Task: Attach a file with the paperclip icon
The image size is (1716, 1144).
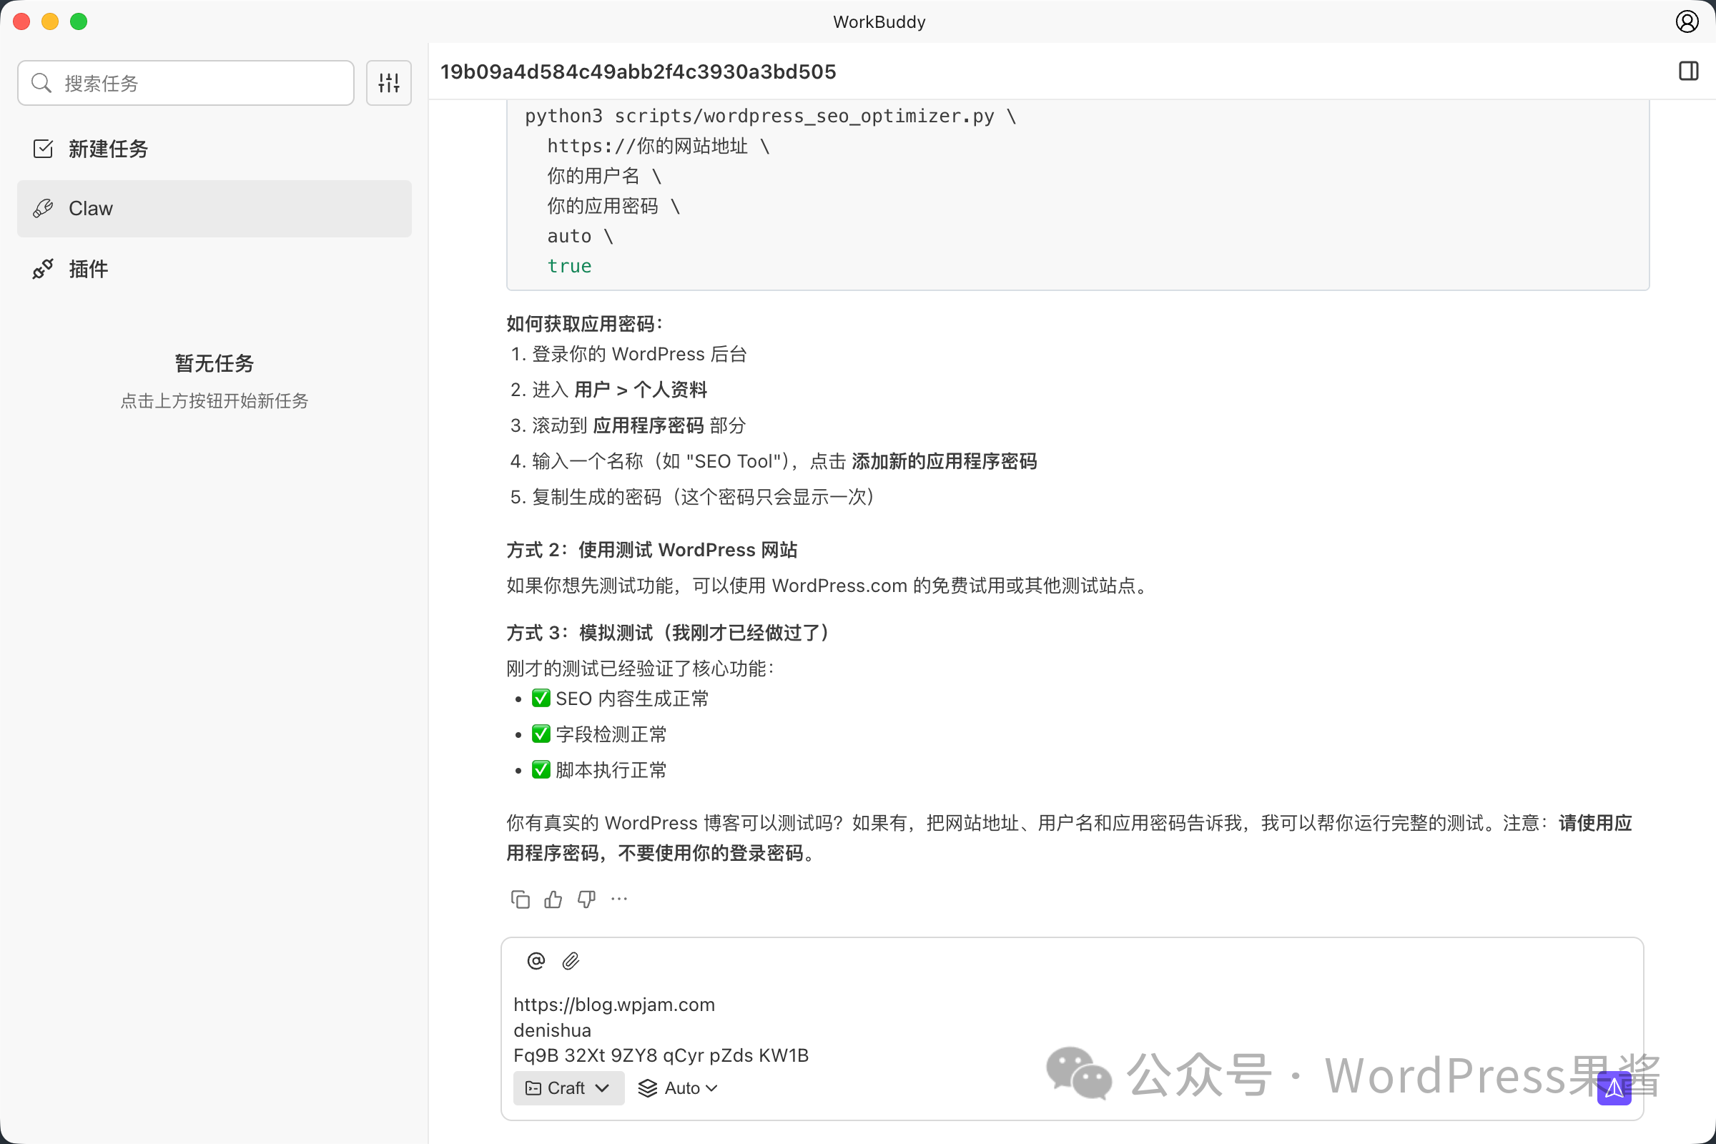Action: click(x=571, y=960)
